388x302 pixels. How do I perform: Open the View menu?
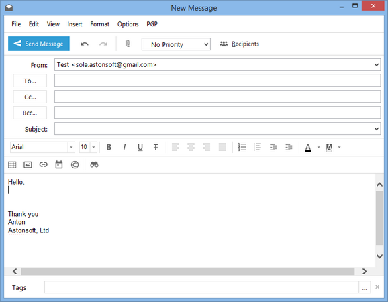53,24
